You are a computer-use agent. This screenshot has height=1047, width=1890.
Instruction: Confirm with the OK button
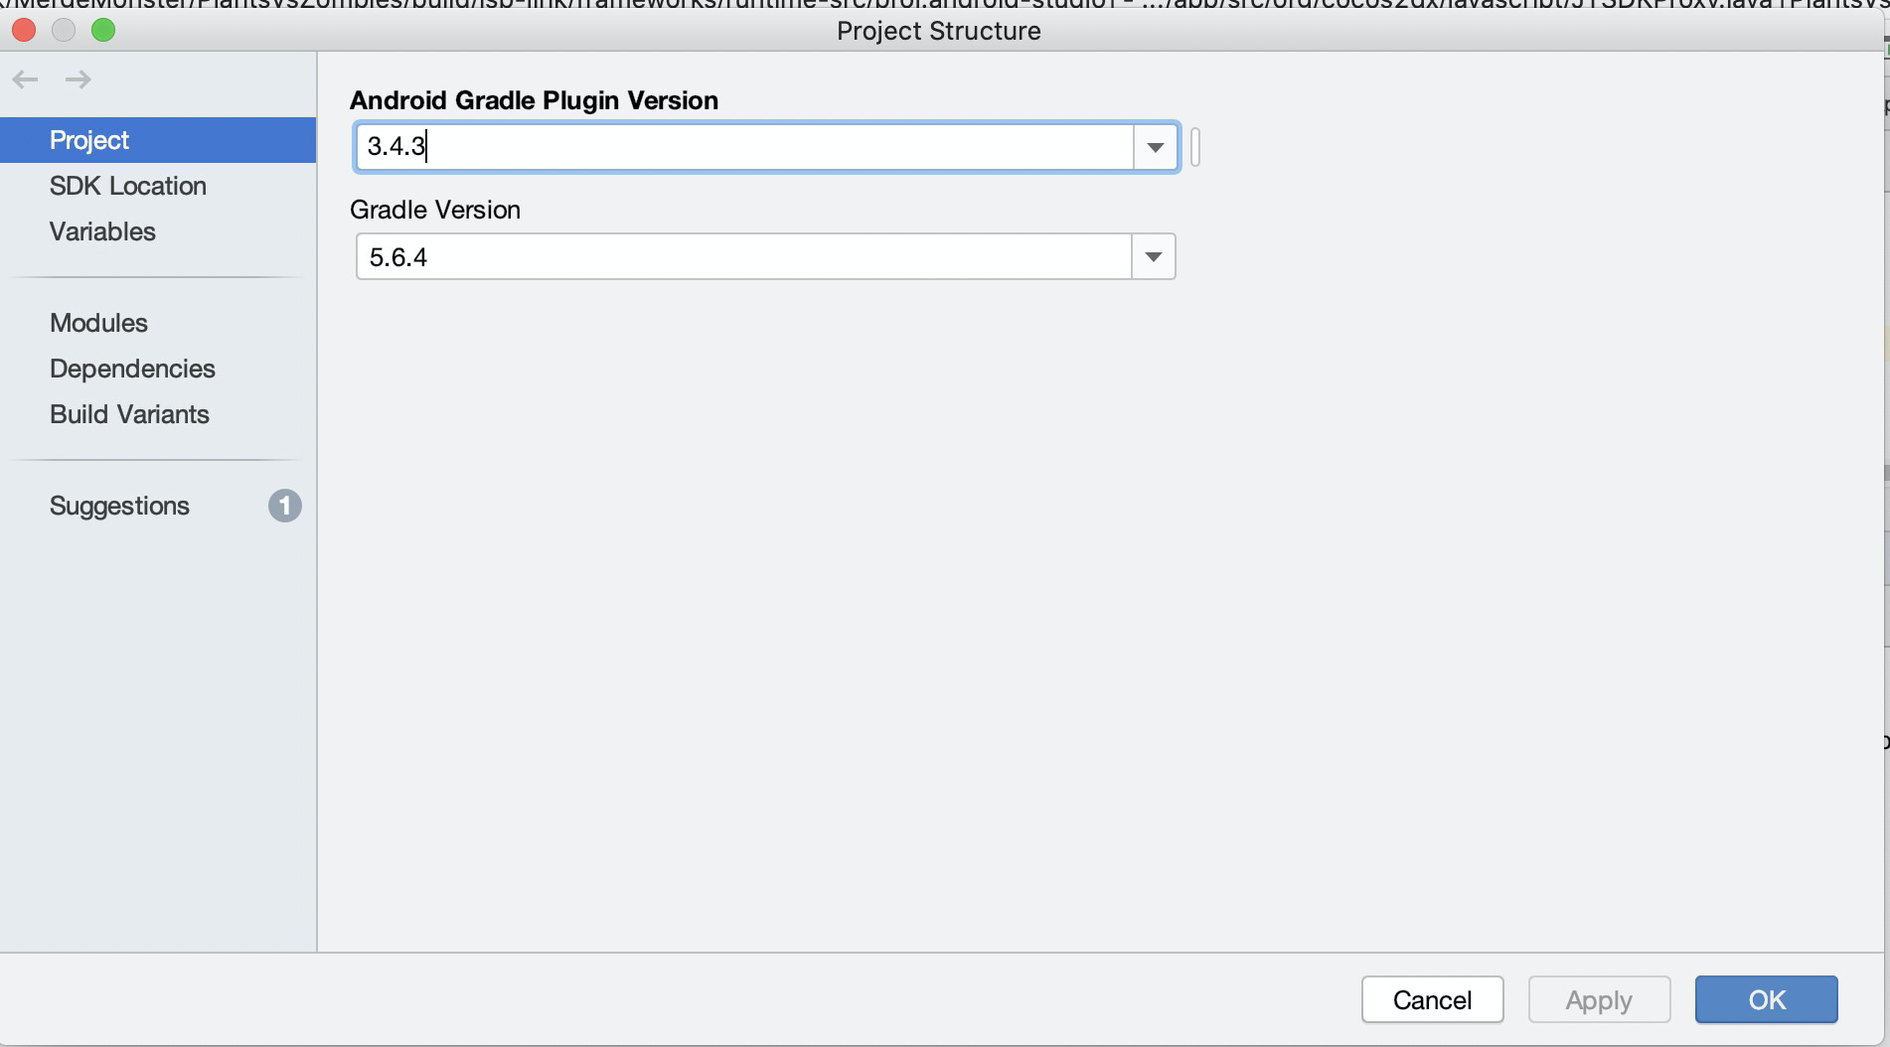click(x=1766, y=999)
